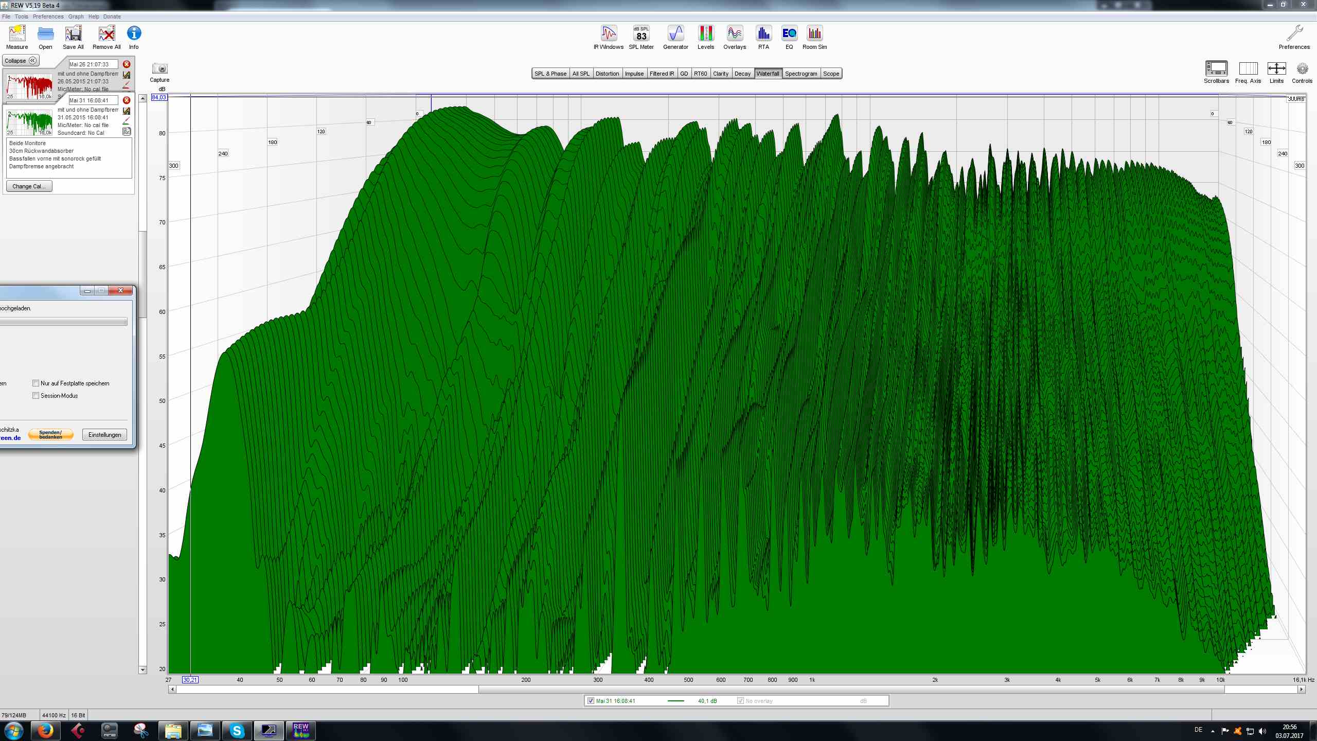Open the Help menu
This screenshot has height=741, width=1317.
click(94, 16)
